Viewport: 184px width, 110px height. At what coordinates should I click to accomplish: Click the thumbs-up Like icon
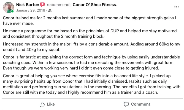42,104
